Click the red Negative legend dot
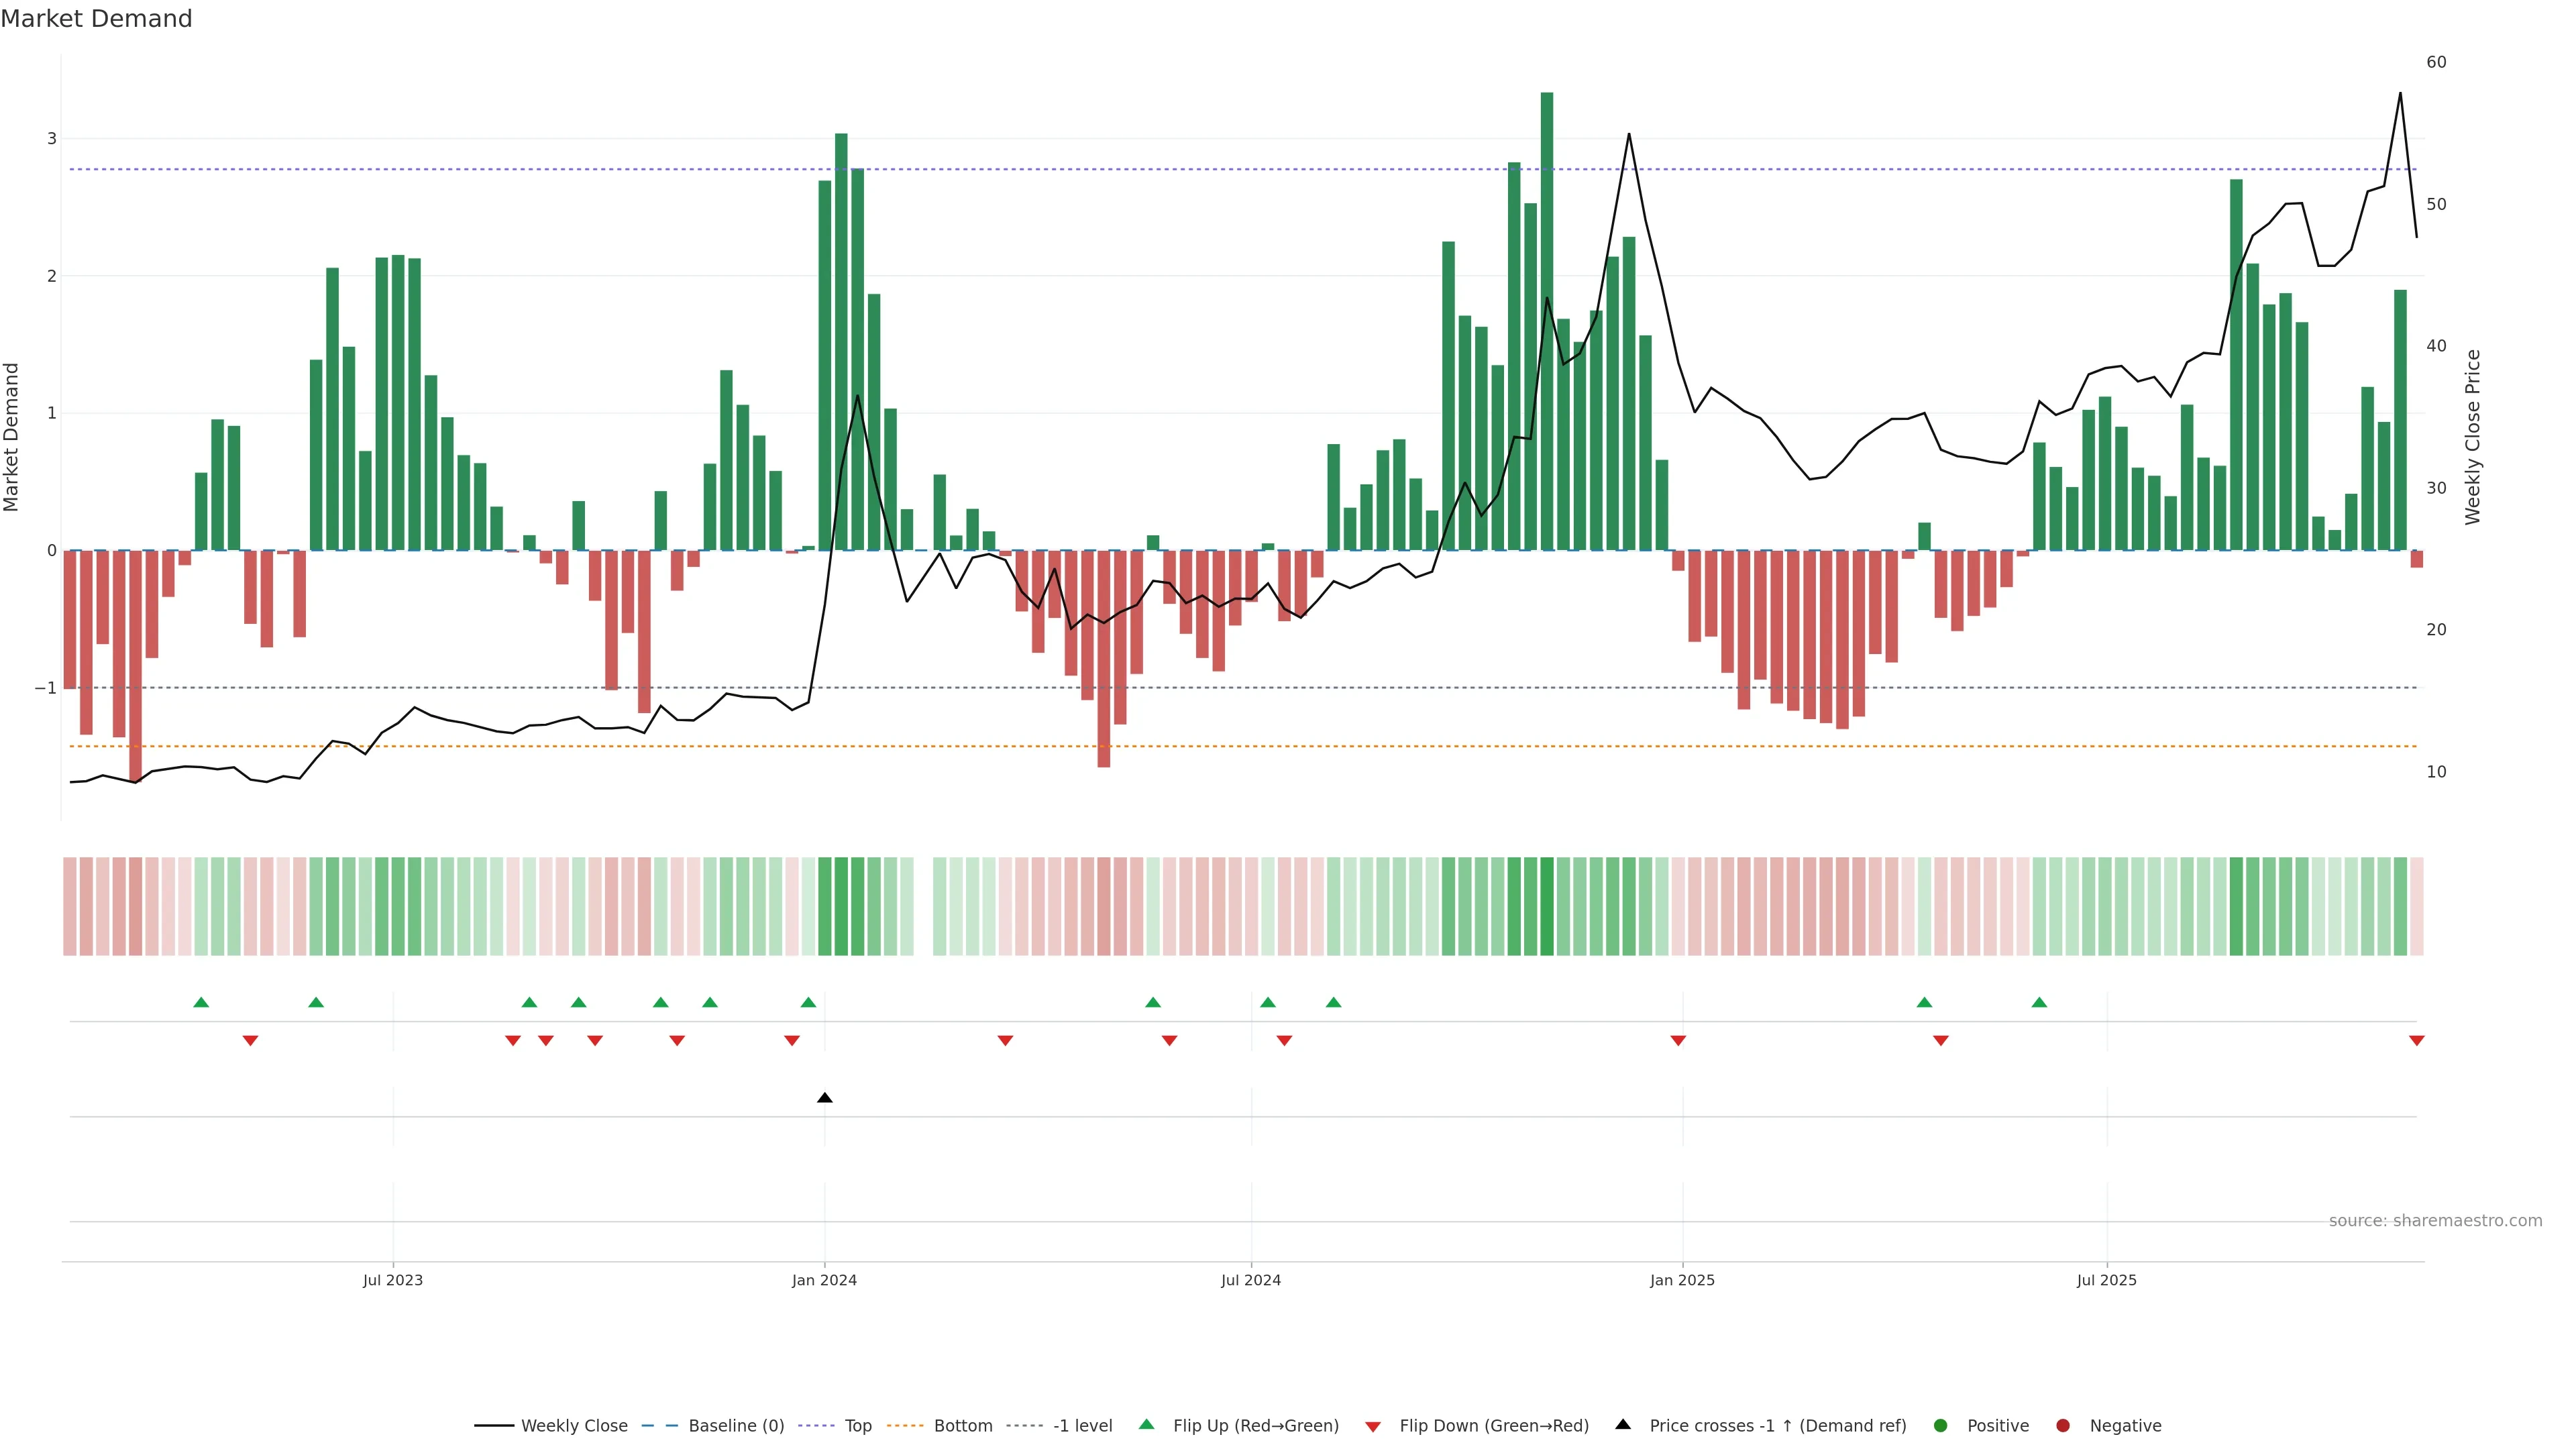Image resolution: width=2576 pixels, height=1449 pixels. (x=2063, y=1425)
